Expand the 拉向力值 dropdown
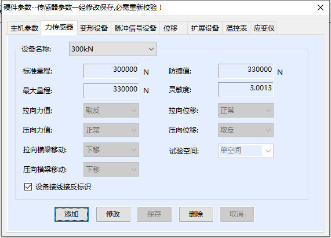The height and width of the screenshot is (238, 331). 111,110
